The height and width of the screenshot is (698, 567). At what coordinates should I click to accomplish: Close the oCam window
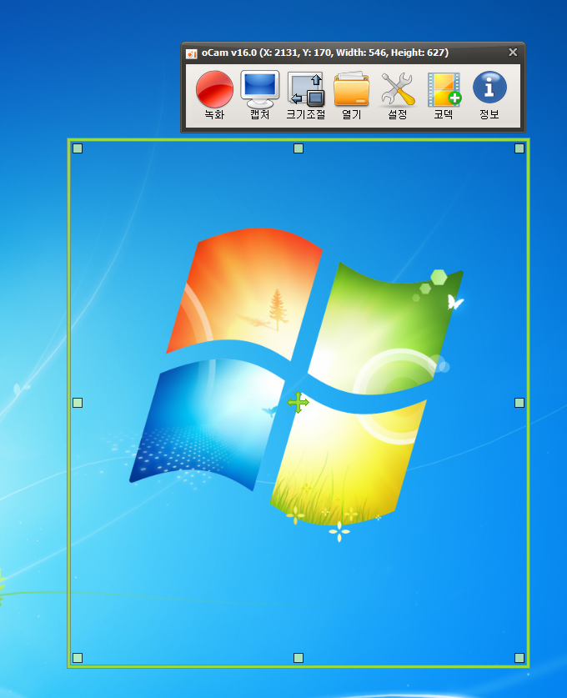tap(513, 53)
